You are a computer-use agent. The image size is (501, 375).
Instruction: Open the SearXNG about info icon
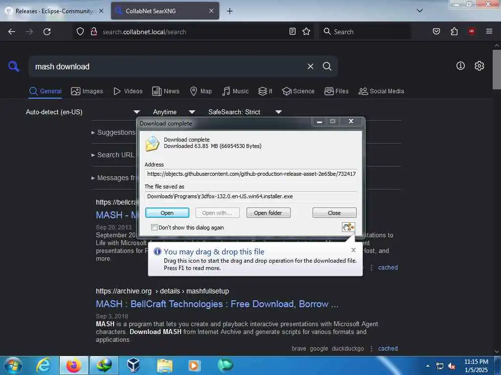click(460, 66)
